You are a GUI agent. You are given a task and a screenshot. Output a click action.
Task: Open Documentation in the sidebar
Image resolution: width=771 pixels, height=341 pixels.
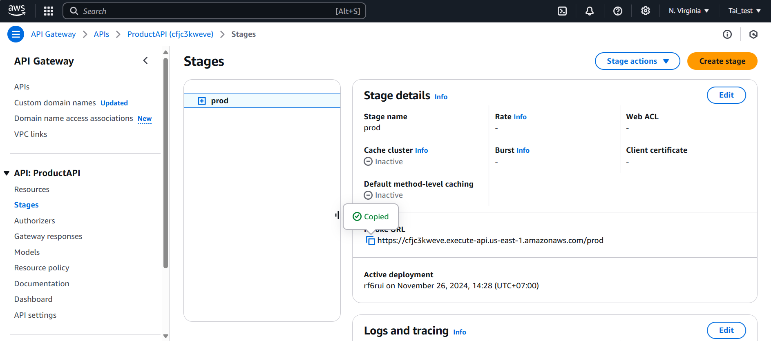click(42, 284)
